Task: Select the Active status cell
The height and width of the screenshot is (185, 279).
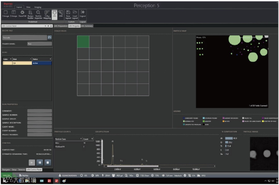Action: tap(42, 63)
